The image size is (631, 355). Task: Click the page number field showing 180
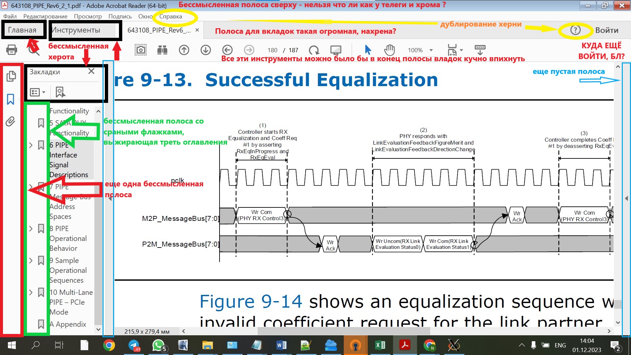click(x=272, y=50)
